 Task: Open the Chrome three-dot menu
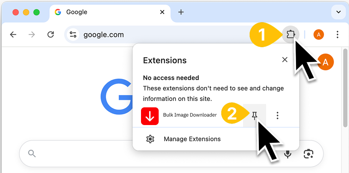(x=337, y=35)
